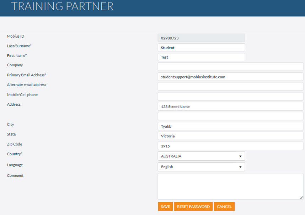Focus the Alternate email address field
The height and width of the screenshot is (215, 305).
click(x=230, y=86)
